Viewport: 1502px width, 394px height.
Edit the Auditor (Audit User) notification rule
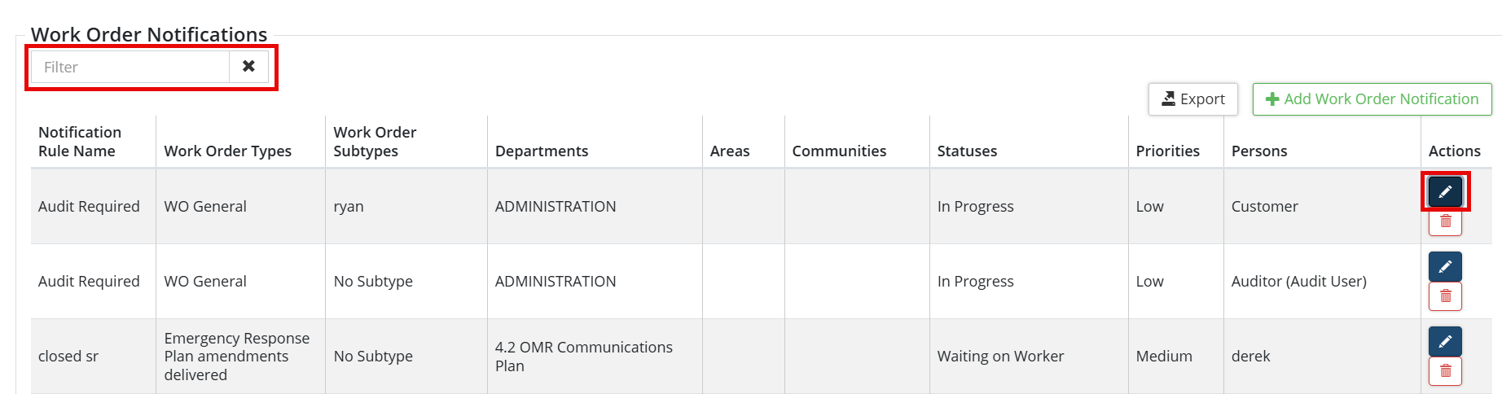pos(1445,266)
